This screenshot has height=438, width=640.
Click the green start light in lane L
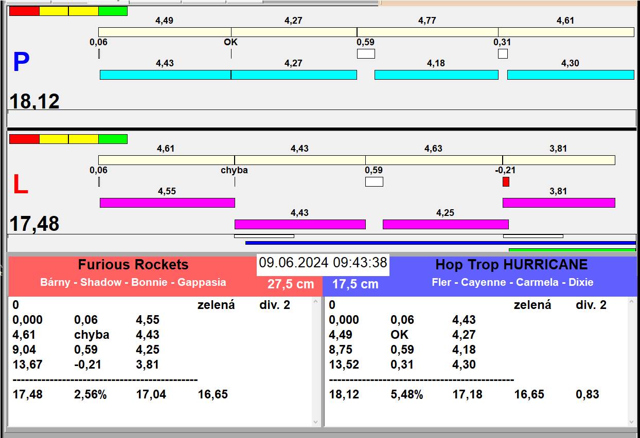click(113, 139)
